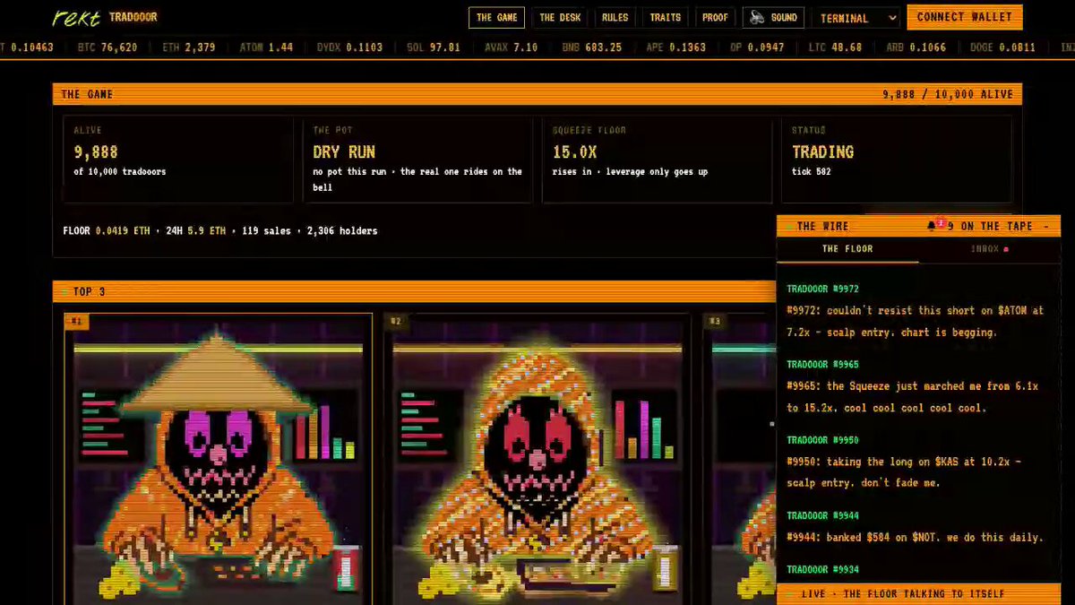Click the 24H 5.9 ETH volume stat
The height and width of the screenshot is (605, 1075).
[x=195, y=231]
